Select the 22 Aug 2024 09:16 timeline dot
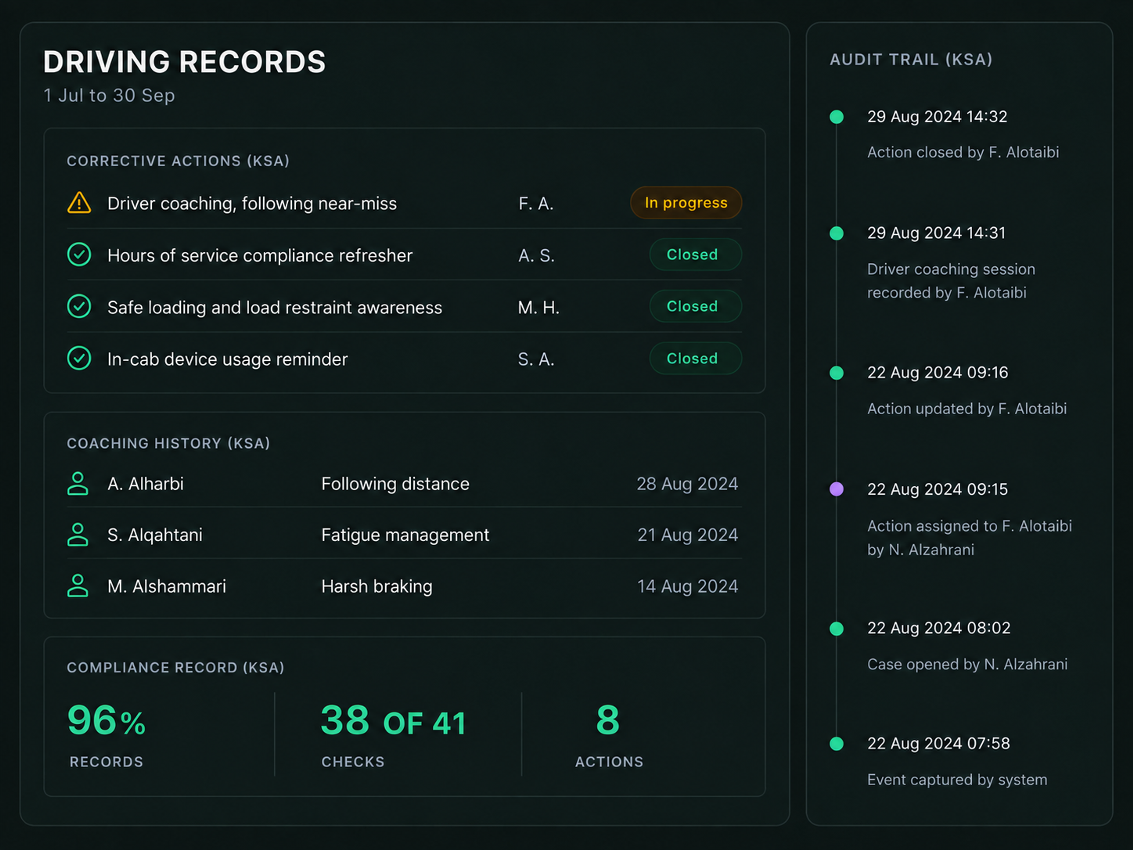 tap(836, 372)
